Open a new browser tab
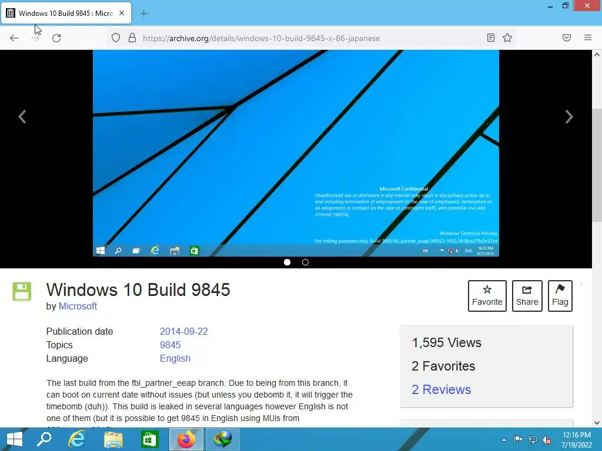The image size is (602, 451). 143,14
